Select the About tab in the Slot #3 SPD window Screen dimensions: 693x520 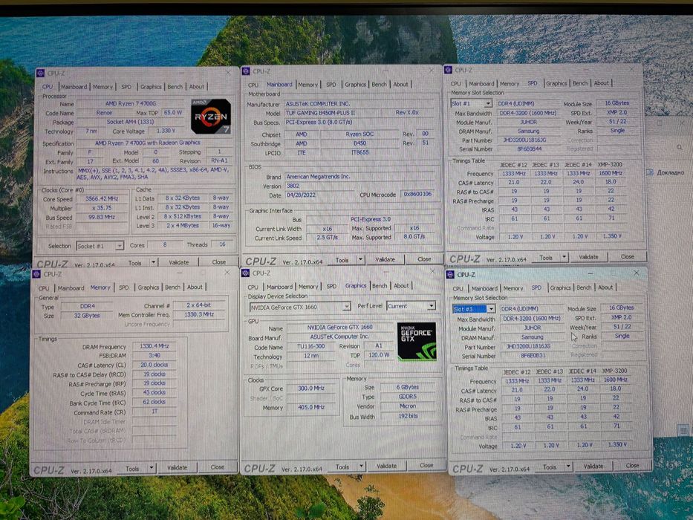click(605, 287)
